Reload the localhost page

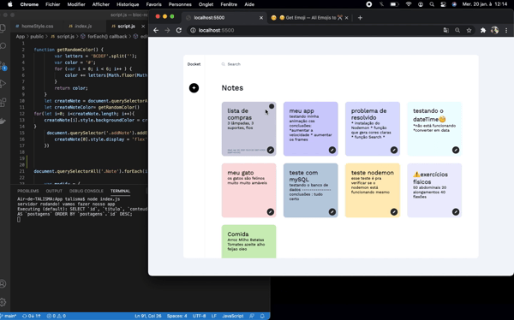179,30
